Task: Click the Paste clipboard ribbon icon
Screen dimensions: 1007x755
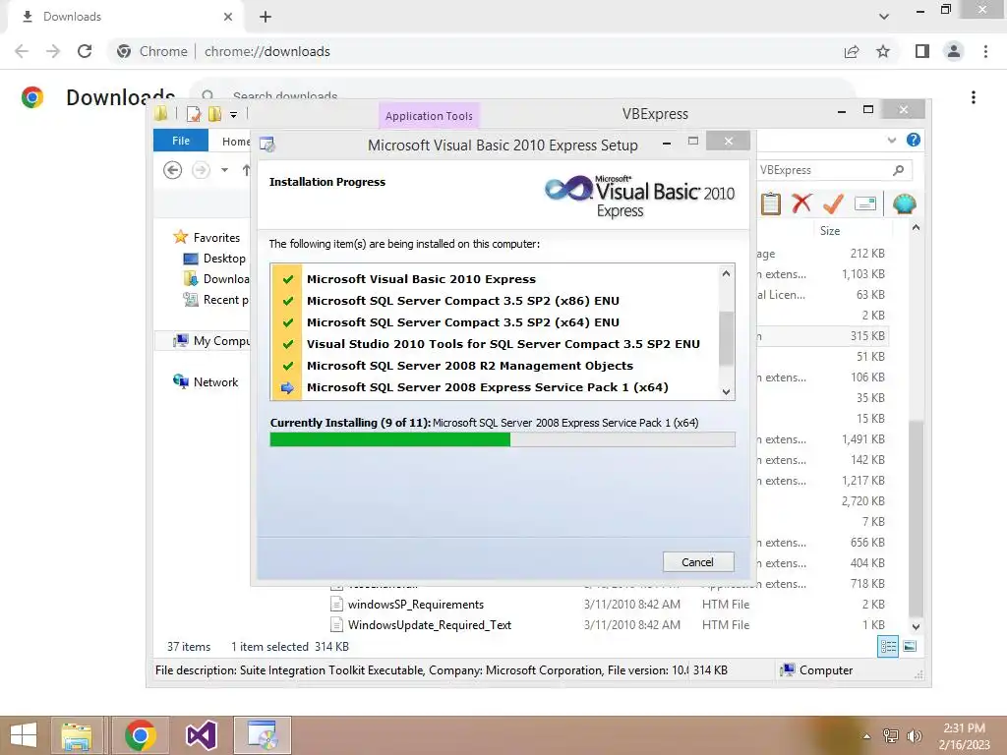Action: pyautogui.click(x=771, y=204)
